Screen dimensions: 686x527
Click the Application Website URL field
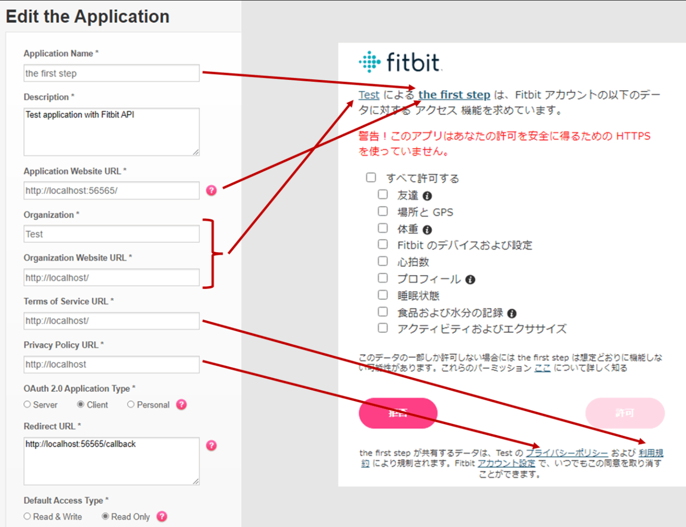(x=112, y=191)
